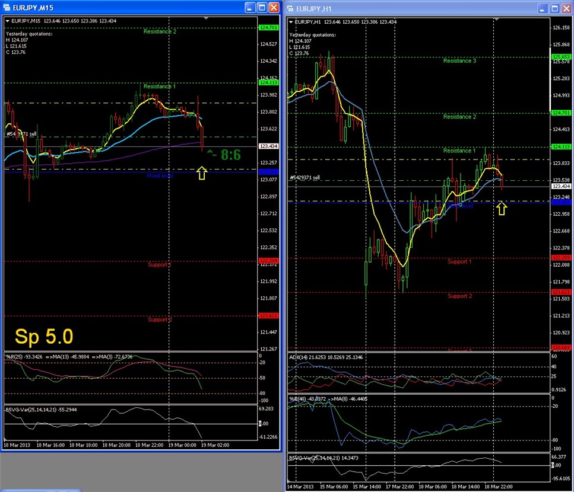Screen dimensions: 574x492
Task: Close the EURJPY,H1 chart window
Action: click(x=567, y=8)
